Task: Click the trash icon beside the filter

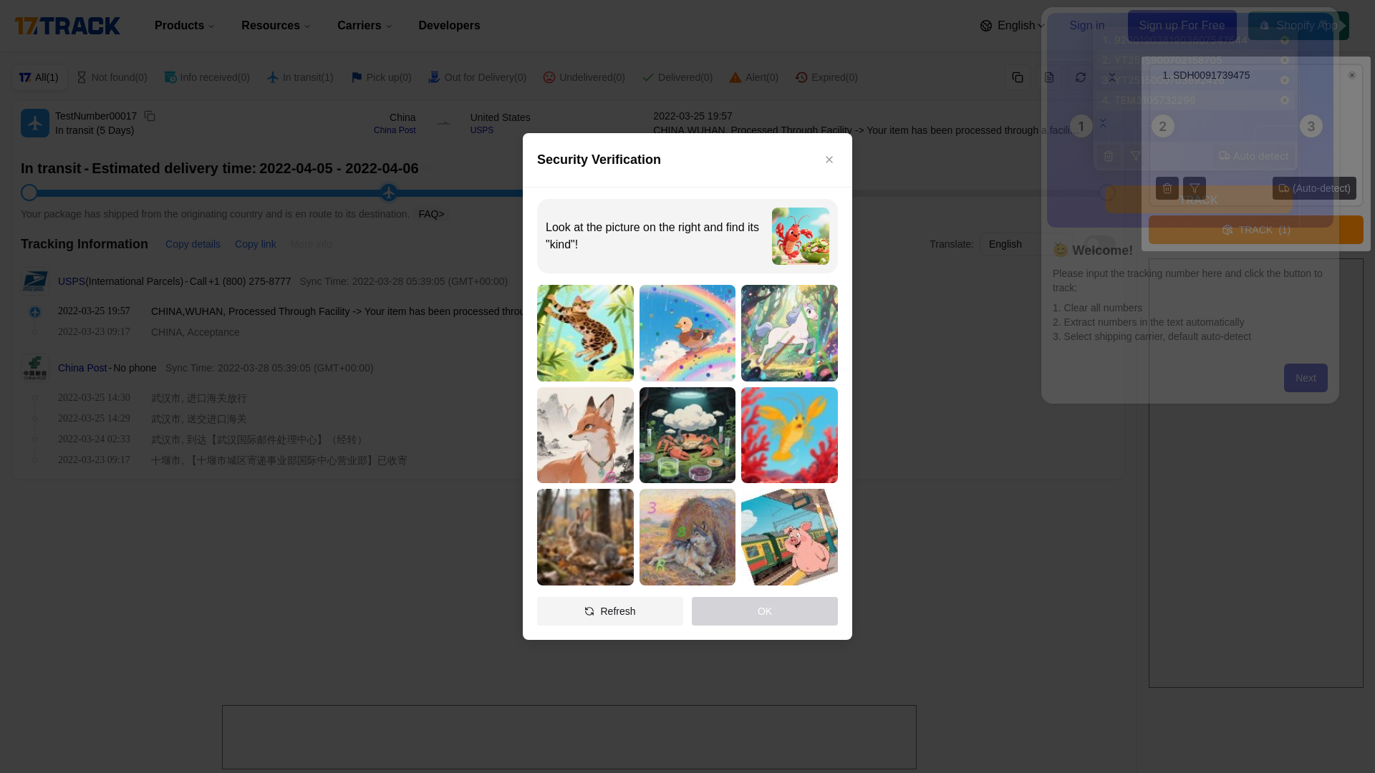Action: click(x=1167, y=188)
